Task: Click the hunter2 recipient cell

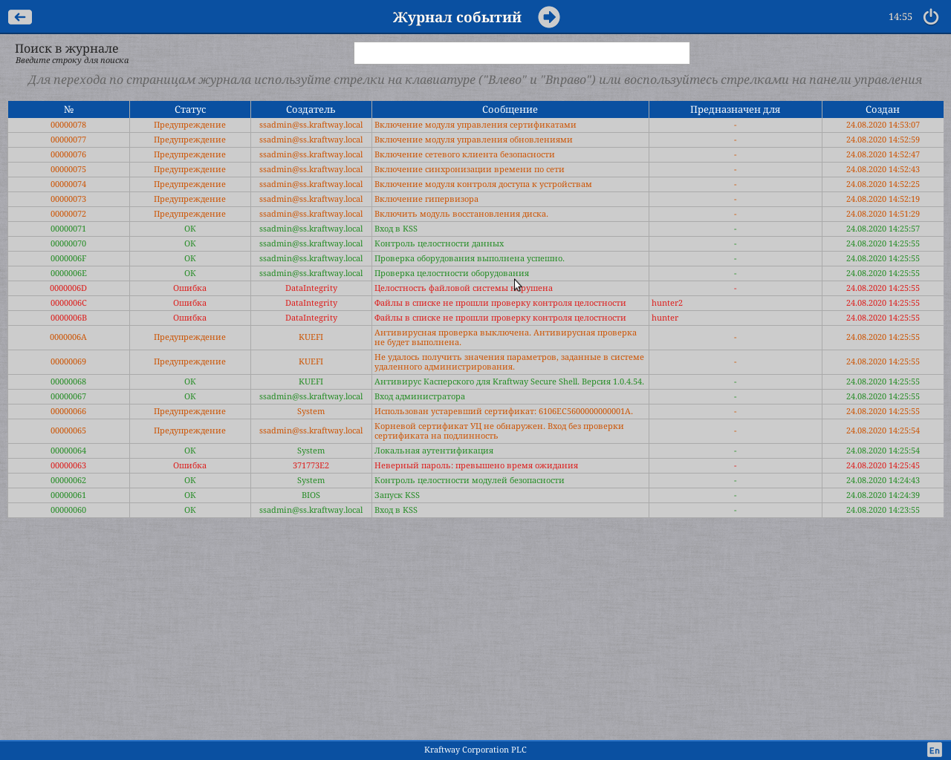Action: (x=667, y=303)
